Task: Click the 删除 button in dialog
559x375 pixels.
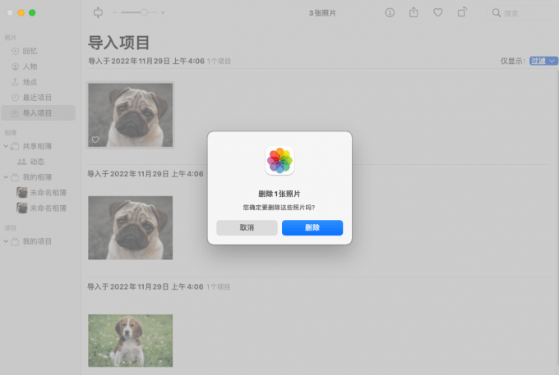Action: pyautogui.click(x=312, y=227)
